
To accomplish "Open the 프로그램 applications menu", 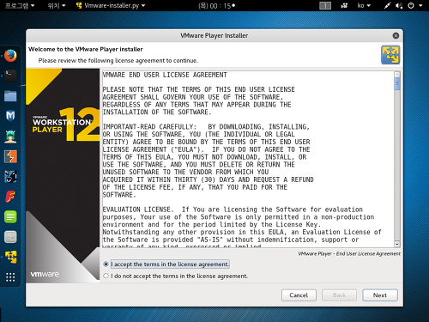I will click(20, 5).
